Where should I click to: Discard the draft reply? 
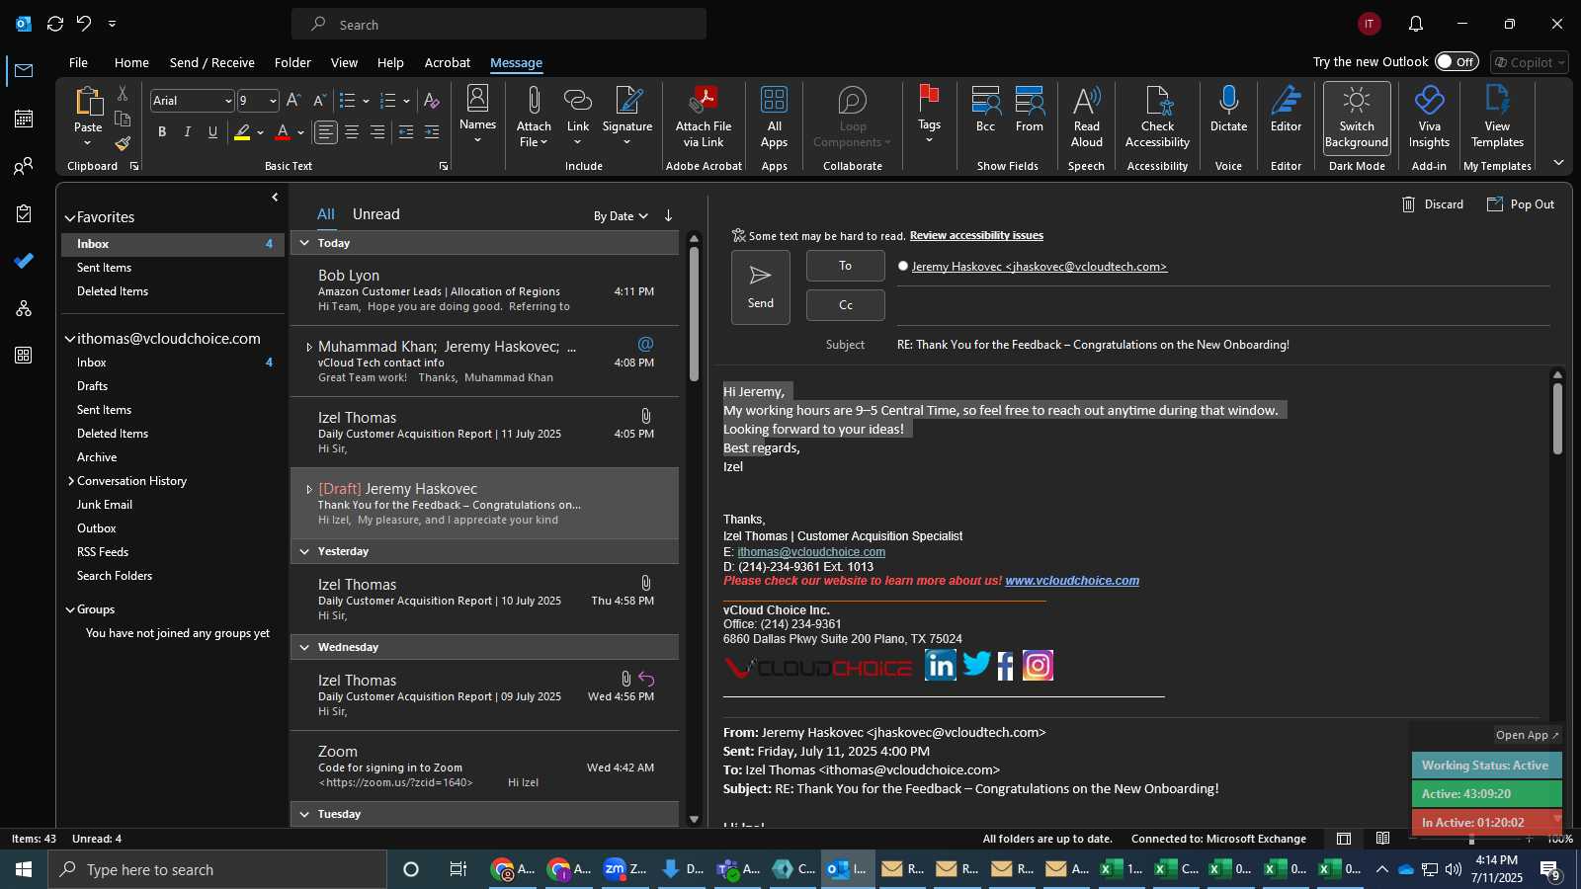1433,204
